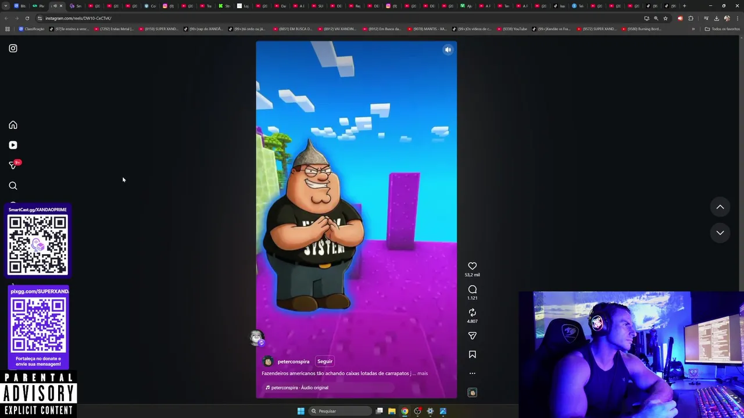Switch to the 'Co' shield browser tab
This screenshot has height=418, width=744.
[x=150, y=6]
